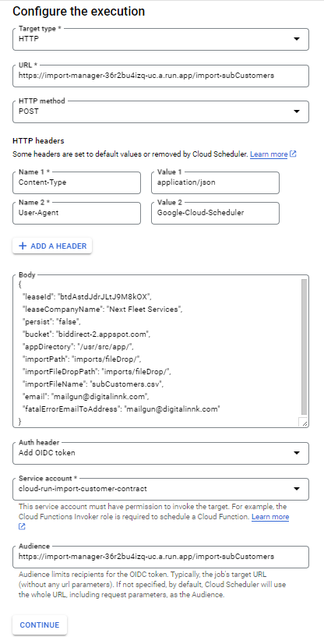Focus the Name 2 User-Agent field
This screenshot has width=324, height=637.
click(77, 213)
